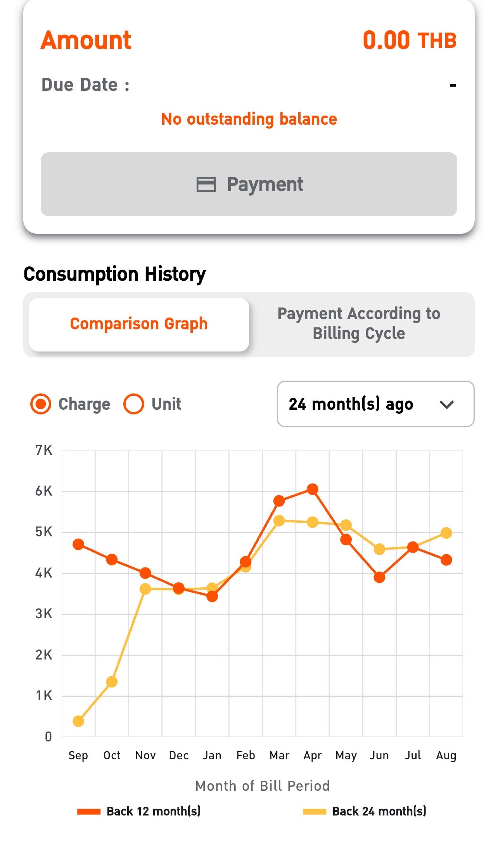Open Payment According to Billing Cycle tab
The width and height of the screenshot is (498, 863).
[x=359, y=324]
